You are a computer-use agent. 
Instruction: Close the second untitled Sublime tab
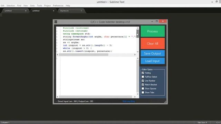click(x=54, y=11)
